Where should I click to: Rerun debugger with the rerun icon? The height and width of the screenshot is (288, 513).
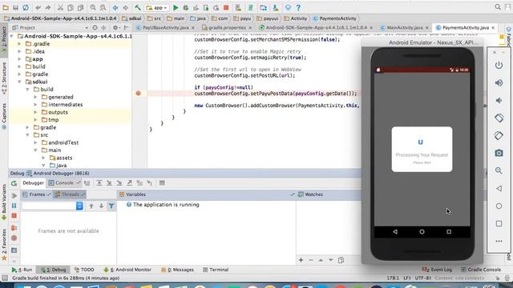[x=14, y=183]
